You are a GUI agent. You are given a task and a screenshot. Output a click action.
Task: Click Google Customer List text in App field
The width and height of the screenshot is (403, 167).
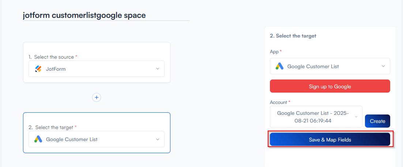(313, 66)
